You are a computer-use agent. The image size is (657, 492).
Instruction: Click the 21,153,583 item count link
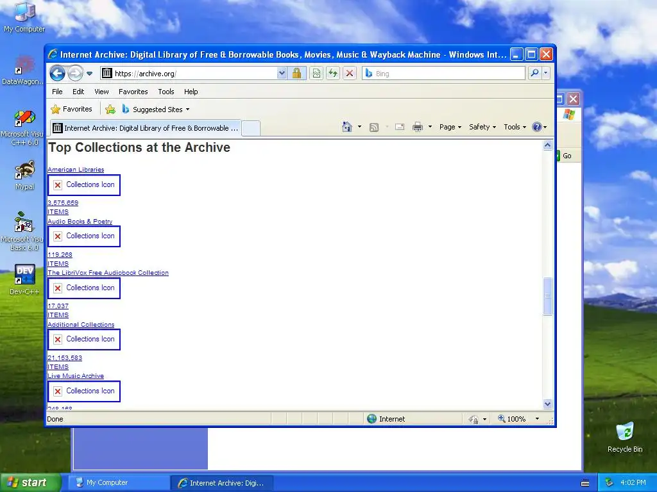coord(65,358)
